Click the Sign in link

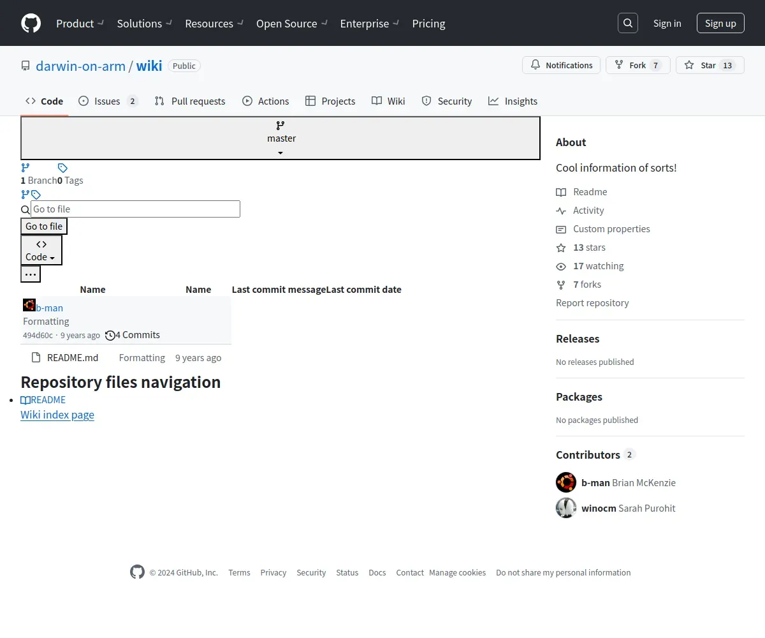point(667,23)
